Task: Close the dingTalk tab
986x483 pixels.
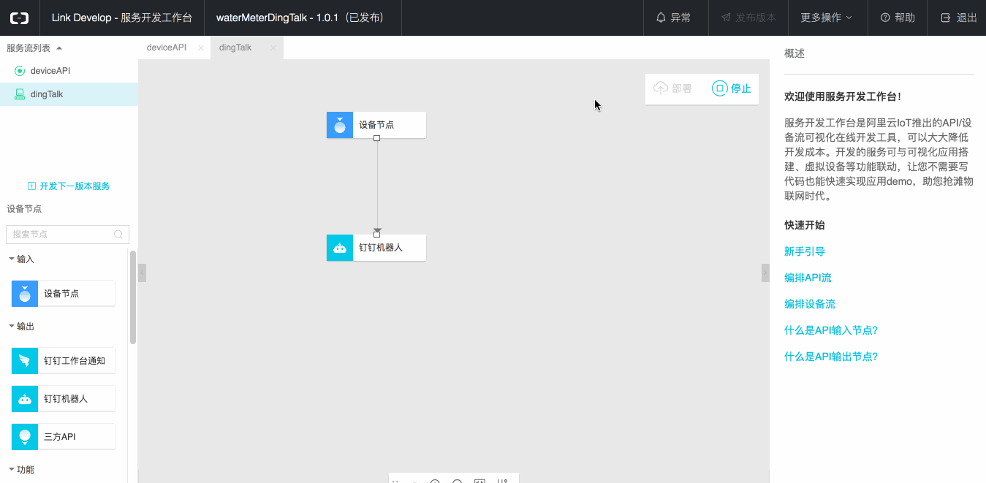Action: click(x=273, y=47)
